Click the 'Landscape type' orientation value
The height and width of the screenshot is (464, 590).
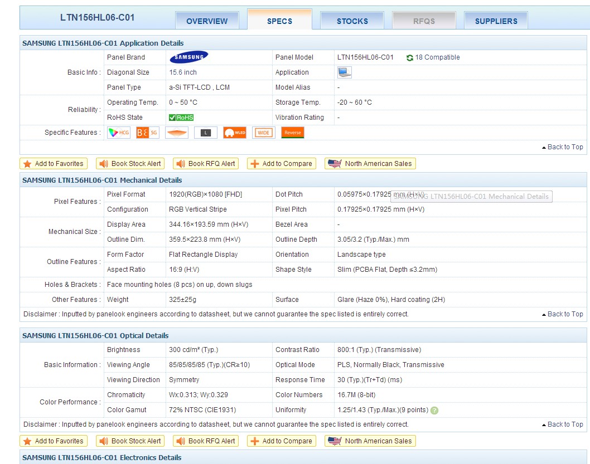(361, 255)
